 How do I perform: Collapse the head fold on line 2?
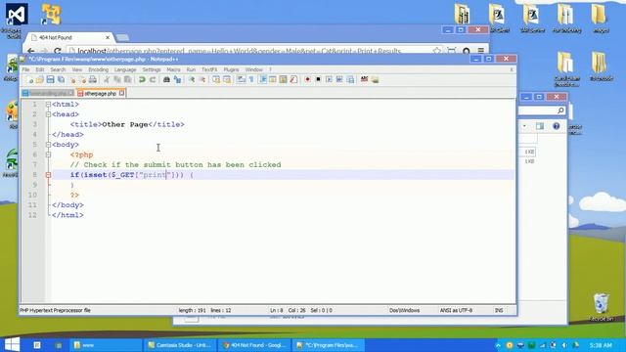tap(48, 114)
